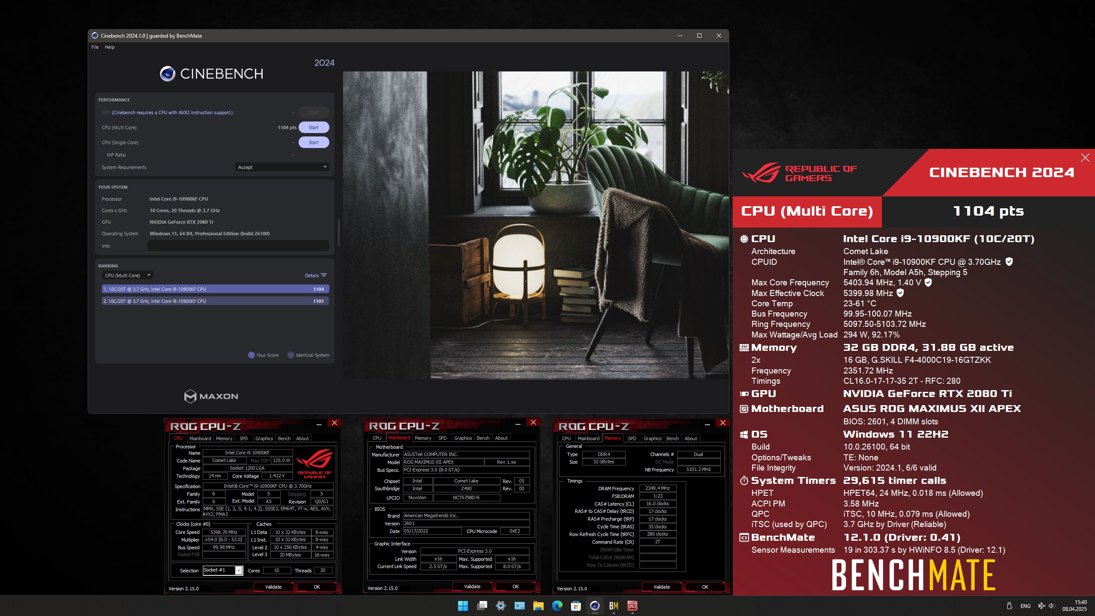1095x616 pixels.
Task: Open SPD tab in the CPU-Z processor window
Action: click(x=243, y=438)
